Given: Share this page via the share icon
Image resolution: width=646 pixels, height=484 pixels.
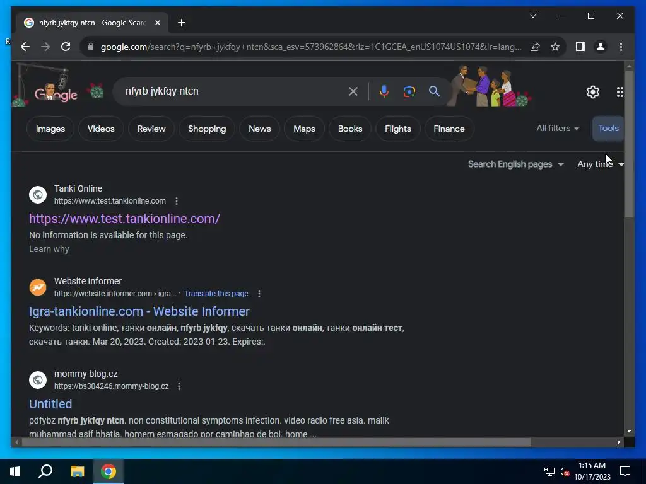Looking at the screenshot, I should [535, 47].
